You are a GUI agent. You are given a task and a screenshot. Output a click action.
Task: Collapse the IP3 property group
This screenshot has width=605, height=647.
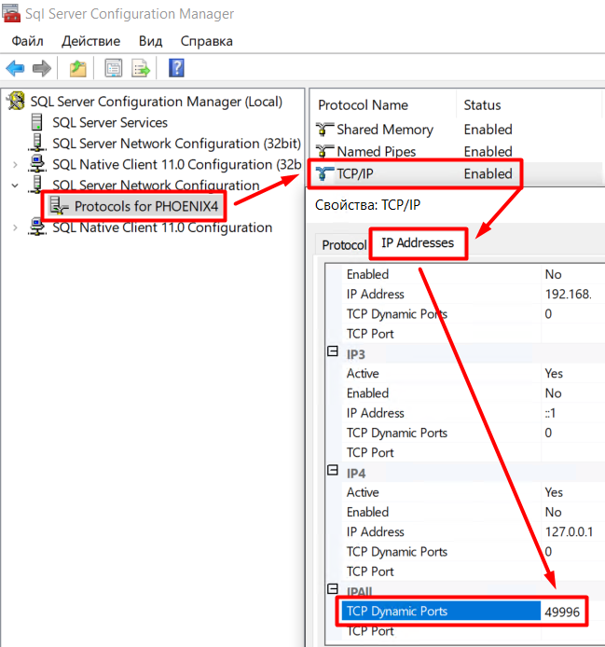331,353
